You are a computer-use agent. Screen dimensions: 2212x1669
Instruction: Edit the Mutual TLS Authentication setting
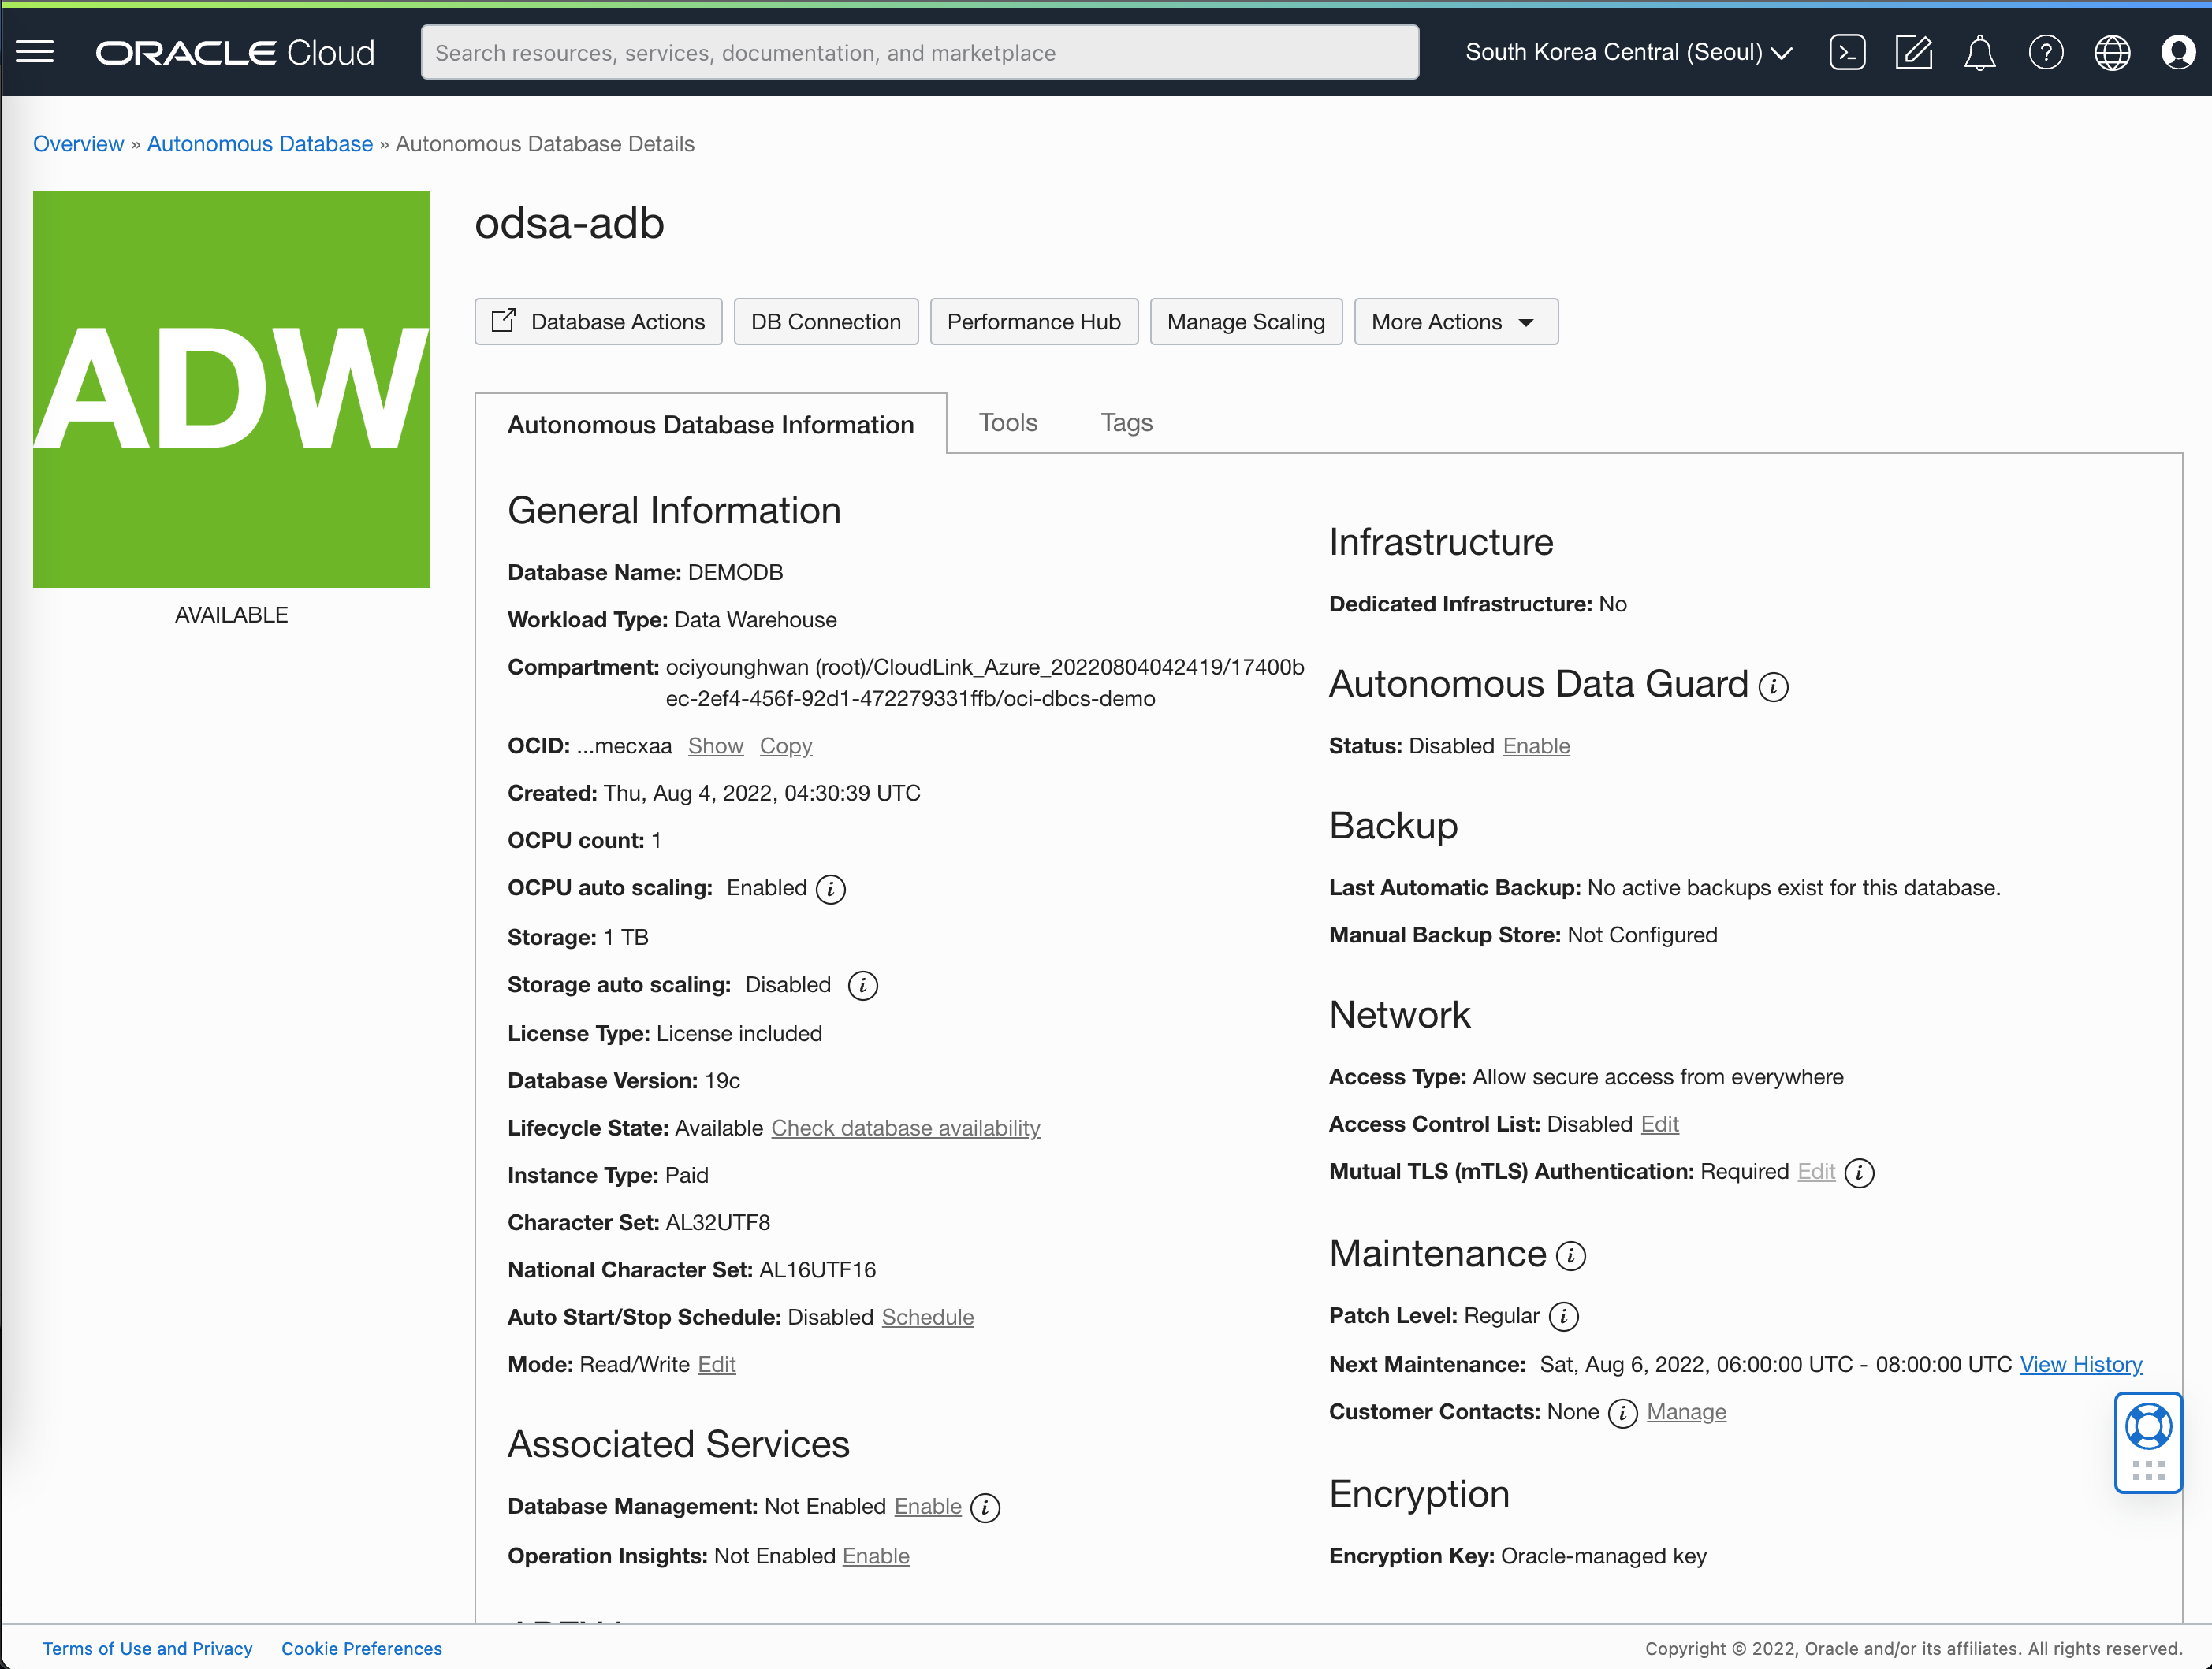pos(1816,1173)
